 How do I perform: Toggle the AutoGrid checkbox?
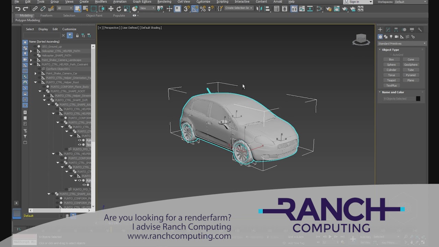tap(391, 55)
